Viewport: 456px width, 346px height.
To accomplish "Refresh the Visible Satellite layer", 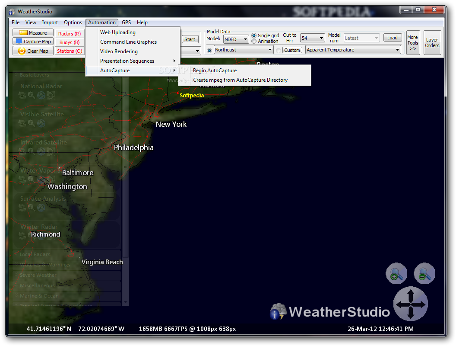I will [22, 124].
